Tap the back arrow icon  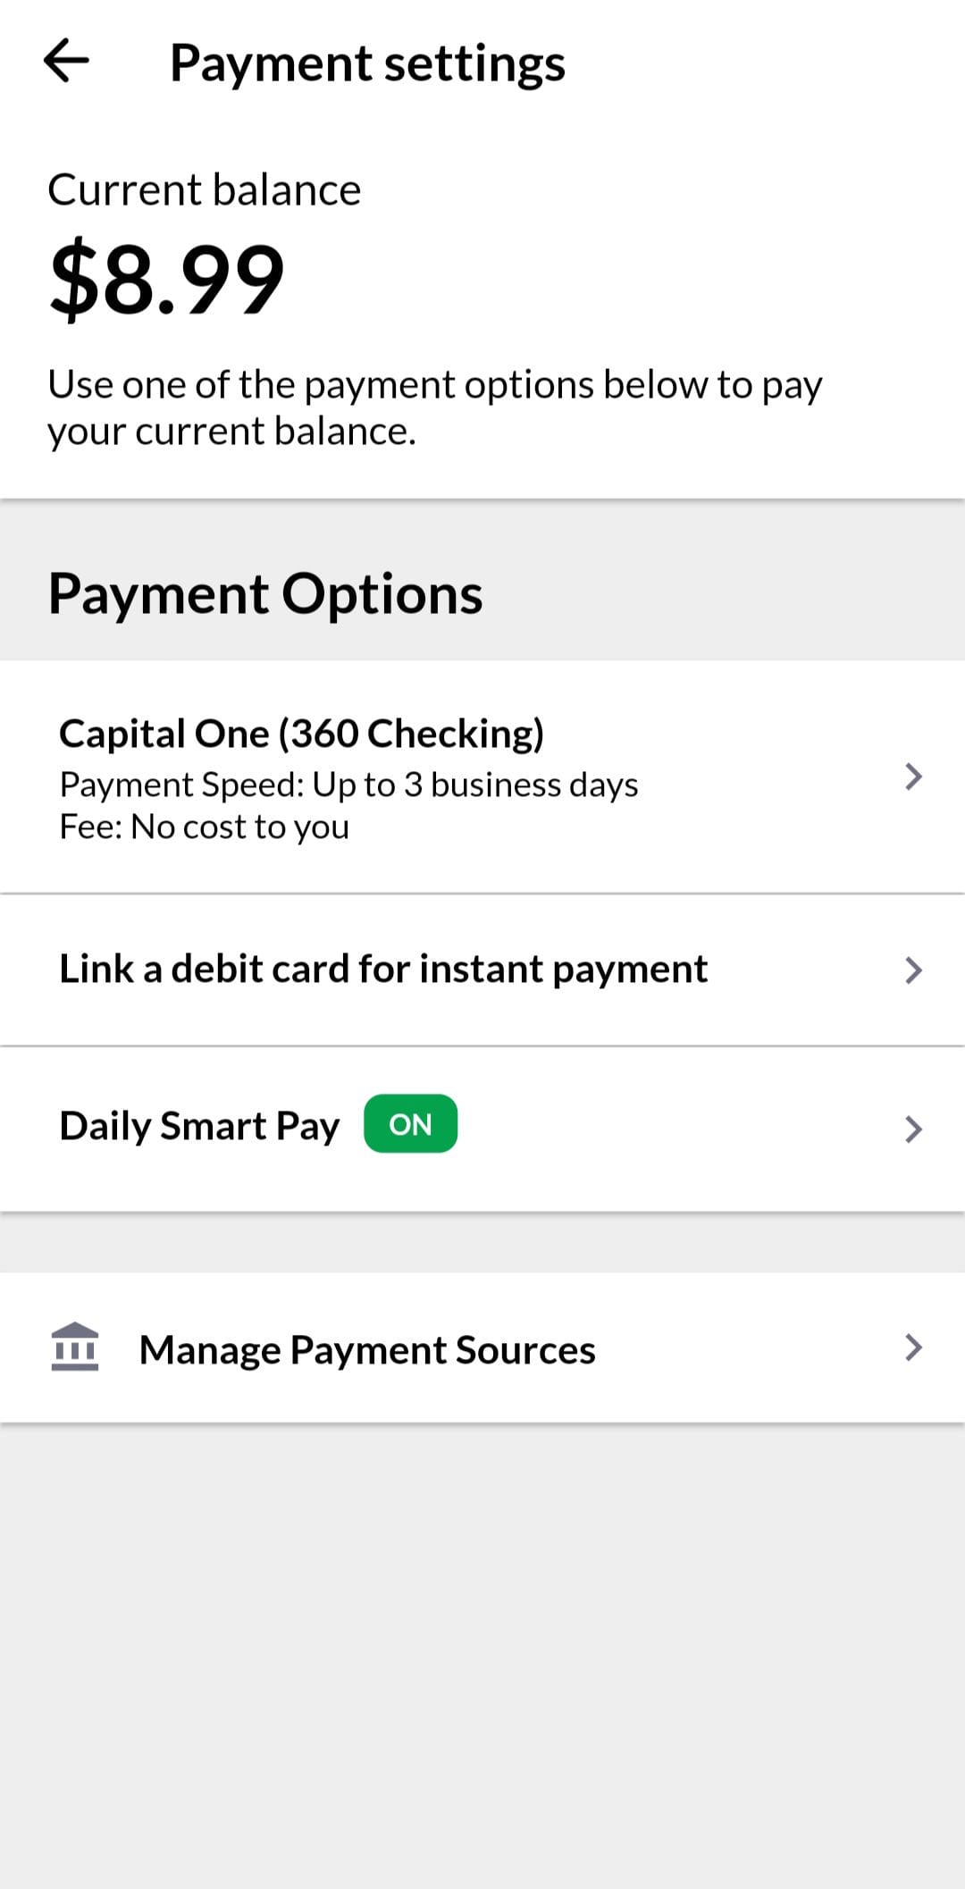(67, 61)
